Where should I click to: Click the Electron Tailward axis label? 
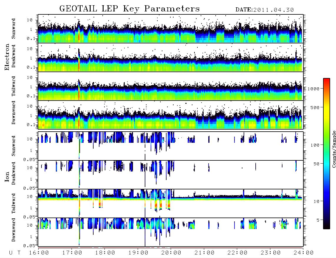tap(14, 86)
